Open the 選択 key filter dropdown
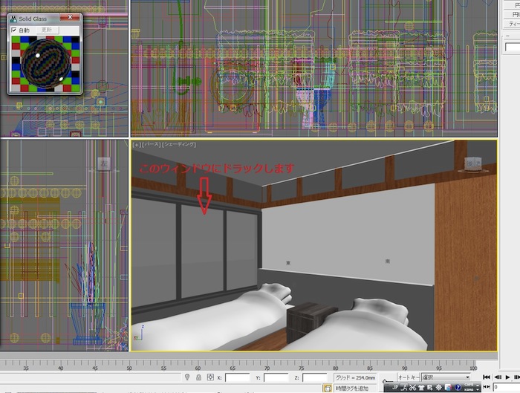The height and width of the screenshot is (393, 520). tap(446, 377)
